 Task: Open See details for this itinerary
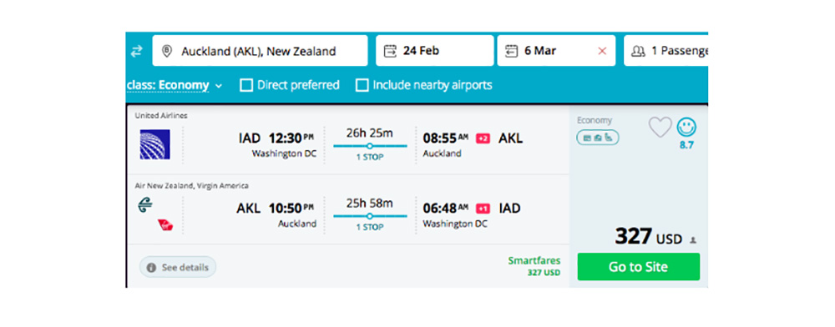click(x=178, y=268)
